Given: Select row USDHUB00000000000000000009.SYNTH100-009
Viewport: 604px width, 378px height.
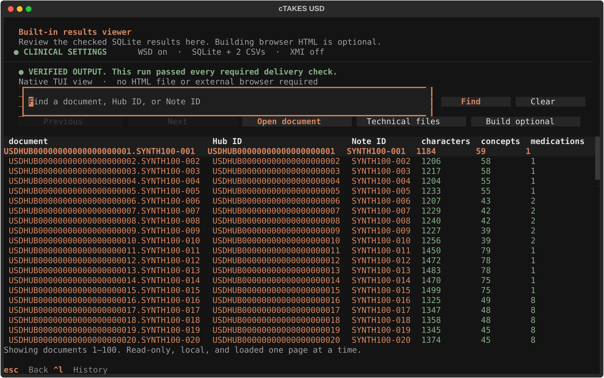Looking at the screenshot, I should coord(299,231).
